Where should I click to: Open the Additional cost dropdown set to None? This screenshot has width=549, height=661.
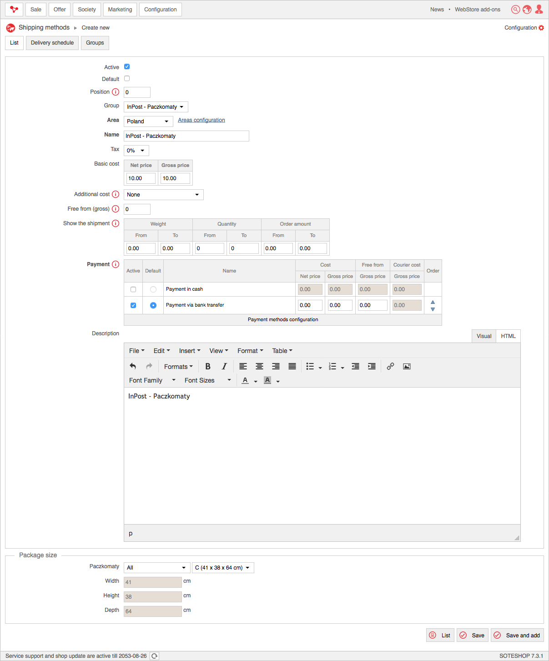tap(164, 195)
